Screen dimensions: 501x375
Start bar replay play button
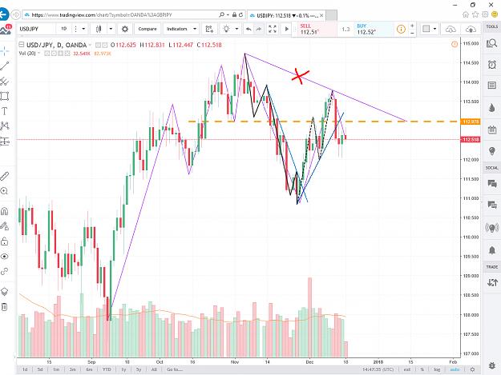[287, 29]
